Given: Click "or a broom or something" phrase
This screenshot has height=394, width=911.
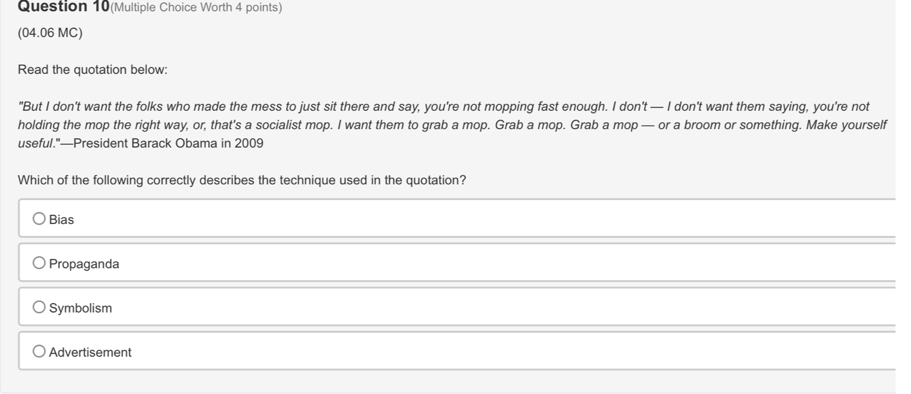Looking at the screenshot, I should (730, 125).
